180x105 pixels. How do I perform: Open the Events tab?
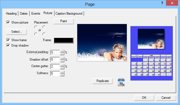(x=36, y=14)
